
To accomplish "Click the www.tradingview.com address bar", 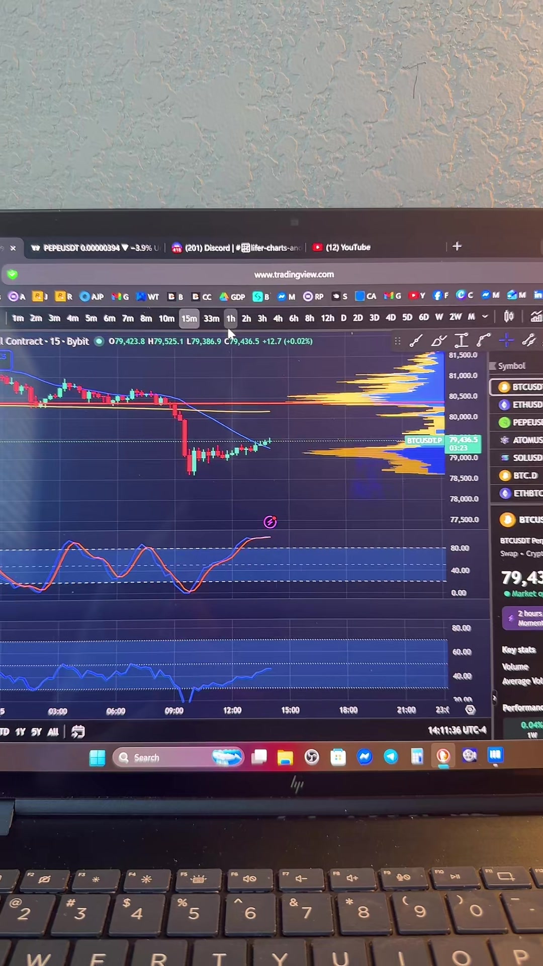I will pyautogui.click(x=294, y=275).
